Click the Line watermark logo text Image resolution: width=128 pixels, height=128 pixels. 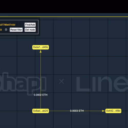[102, 84]
